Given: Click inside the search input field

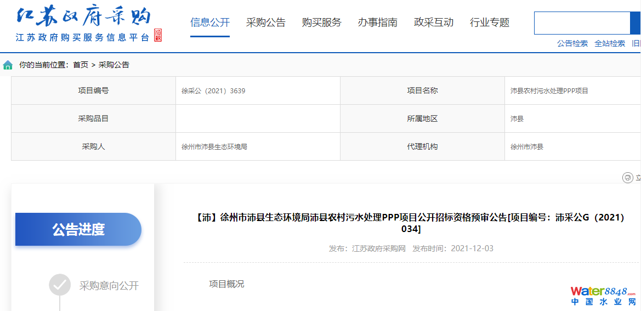Looking at the screenshot, I should pos(582,23).
